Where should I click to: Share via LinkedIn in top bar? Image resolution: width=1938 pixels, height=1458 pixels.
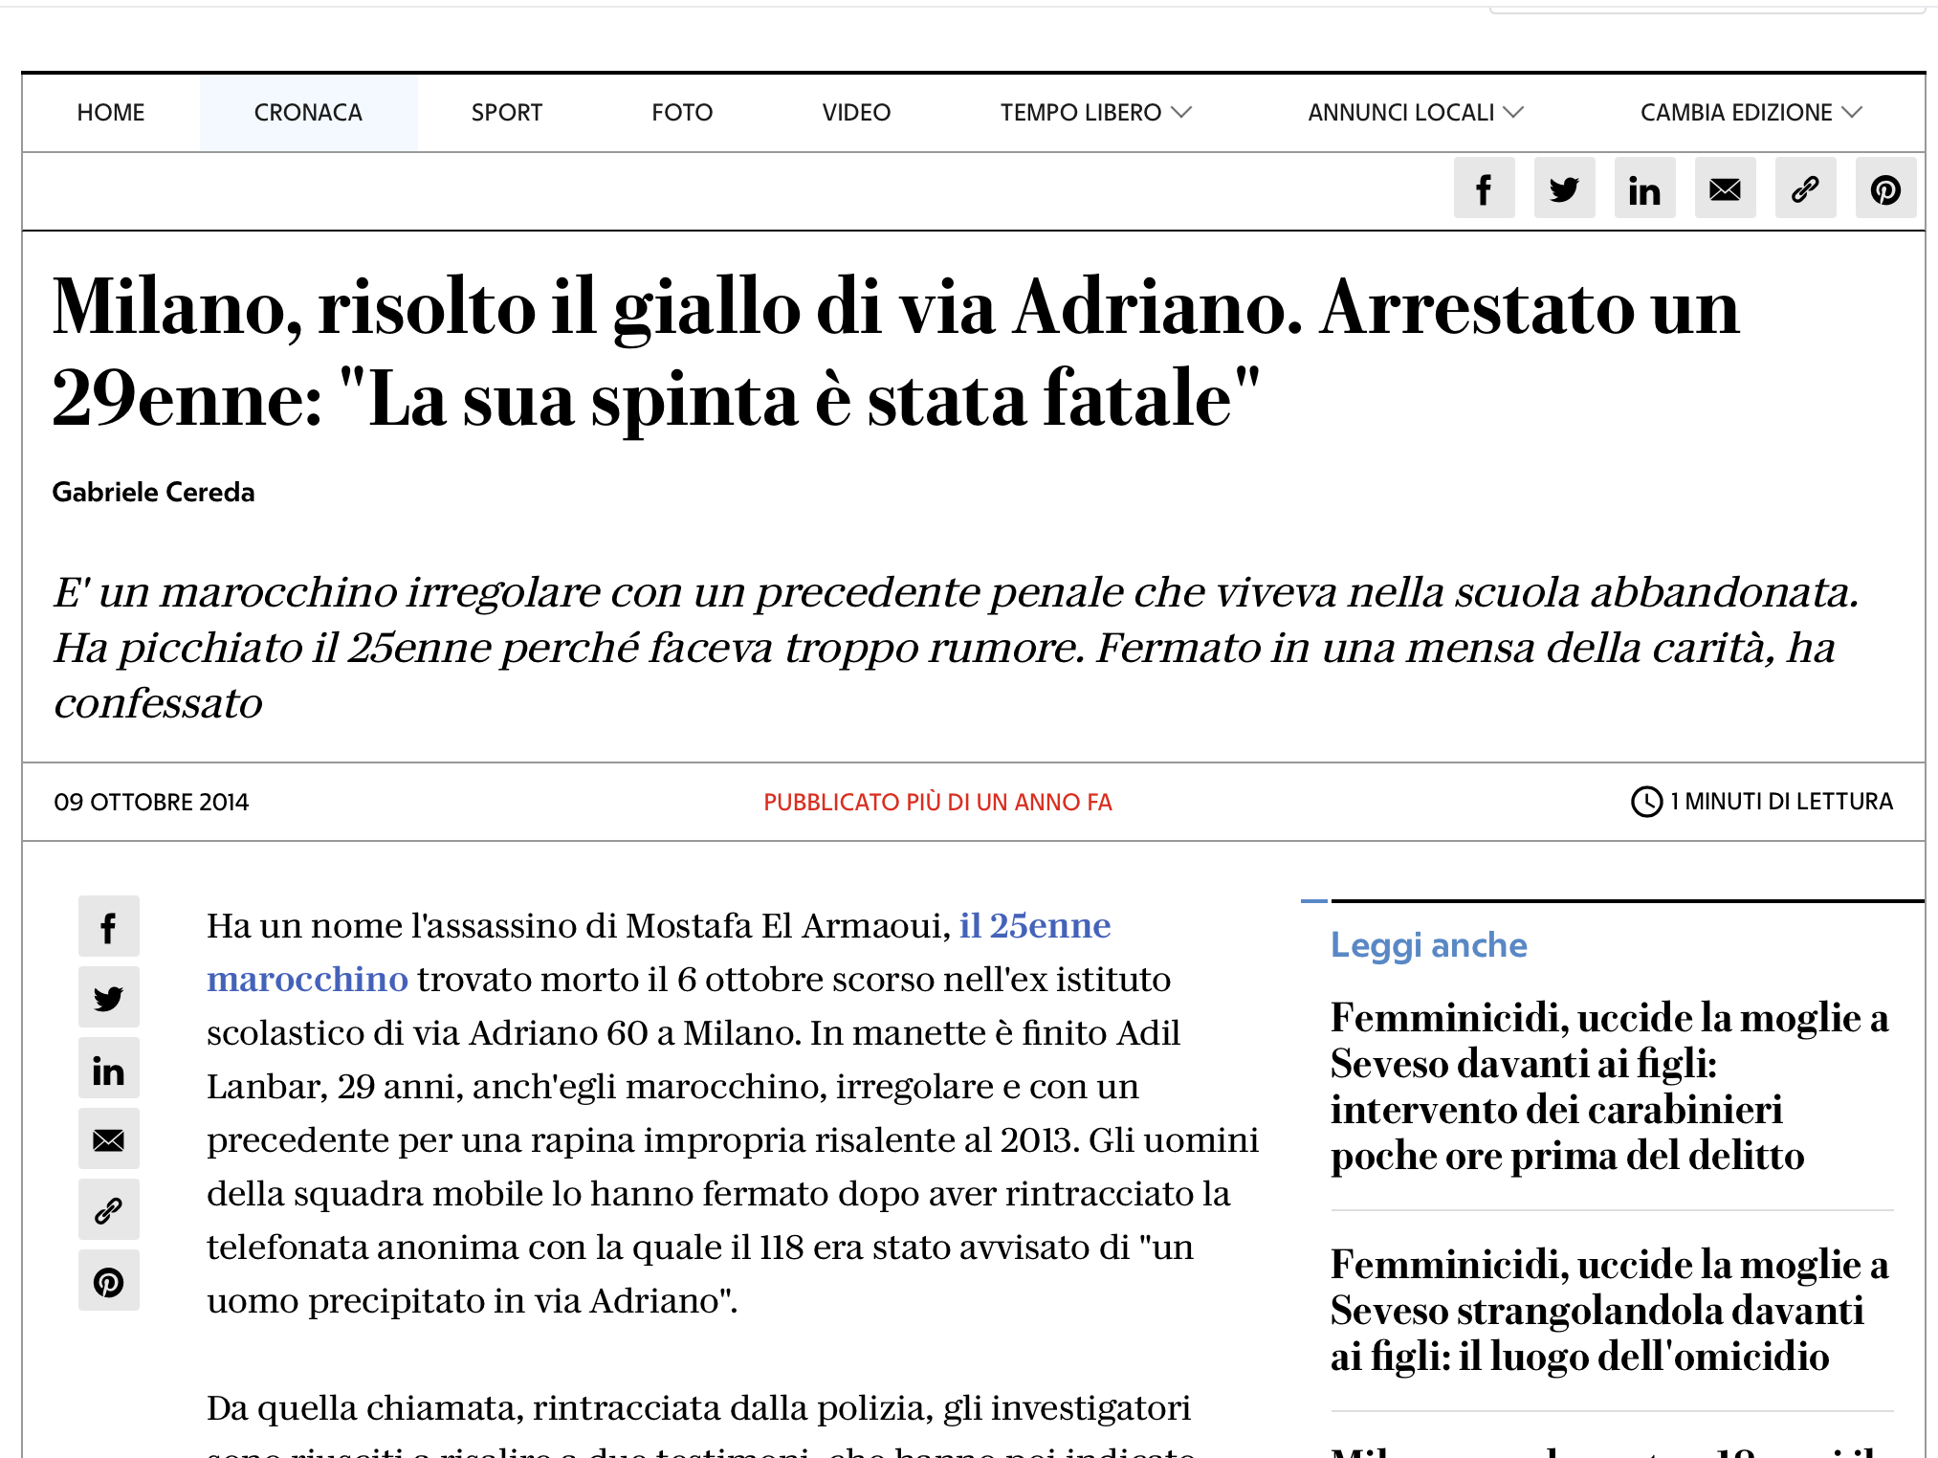click(1644, 188)
